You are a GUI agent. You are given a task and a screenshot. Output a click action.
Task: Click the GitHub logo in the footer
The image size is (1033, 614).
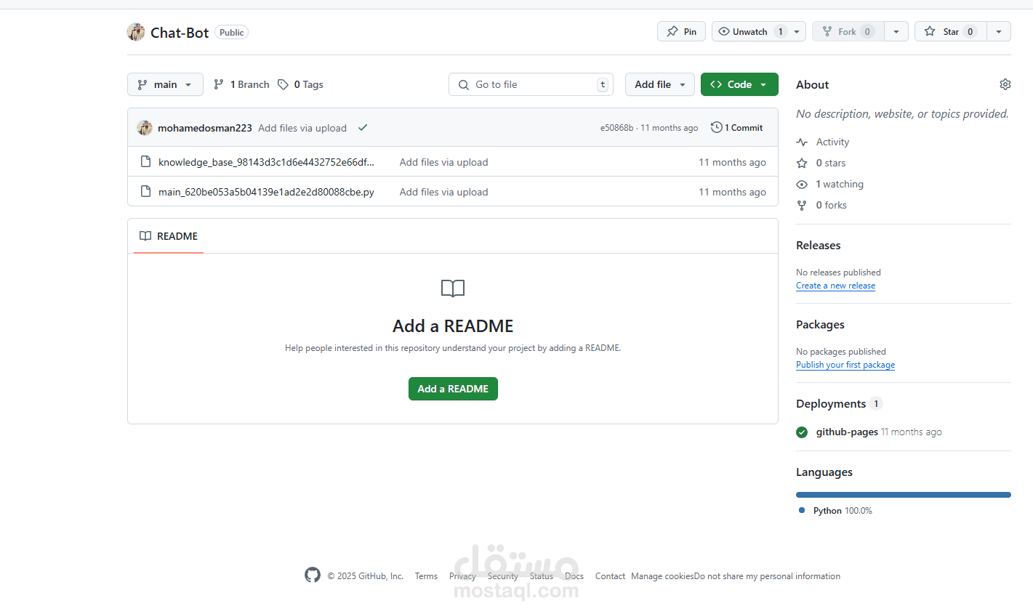(313, 575)
